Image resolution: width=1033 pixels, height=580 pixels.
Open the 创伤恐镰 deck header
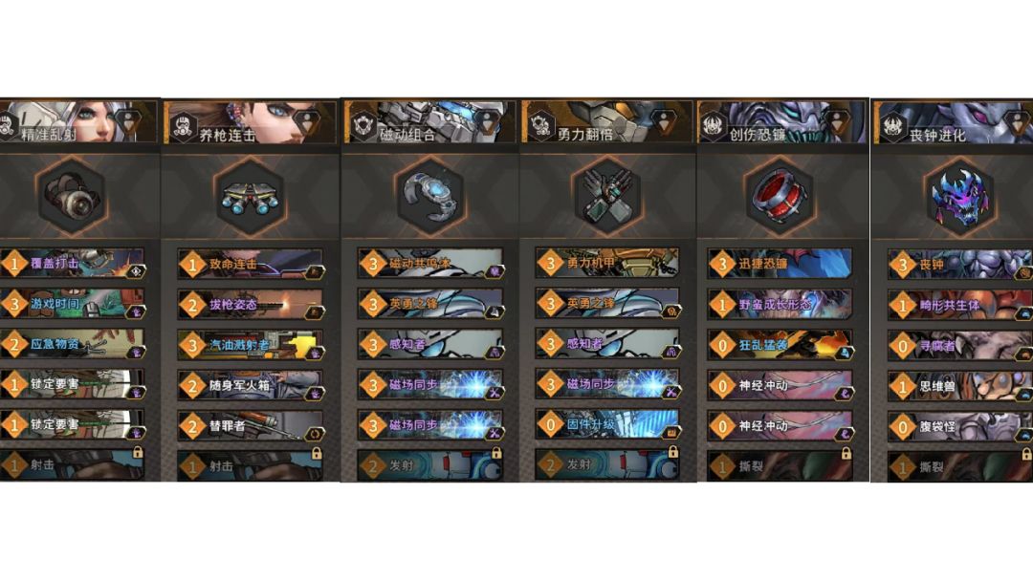[780, 121]
